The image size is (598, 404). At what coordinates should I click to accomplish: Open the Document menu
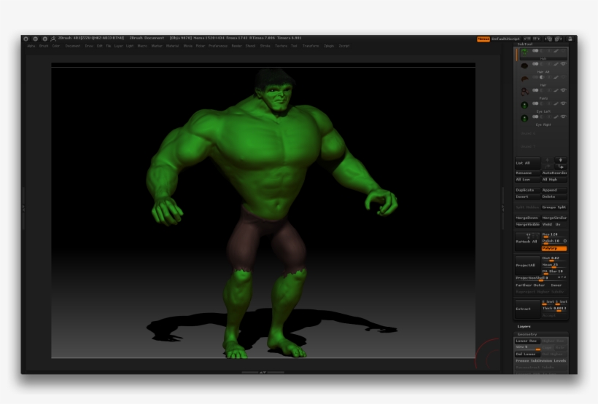tap(72, 46)
